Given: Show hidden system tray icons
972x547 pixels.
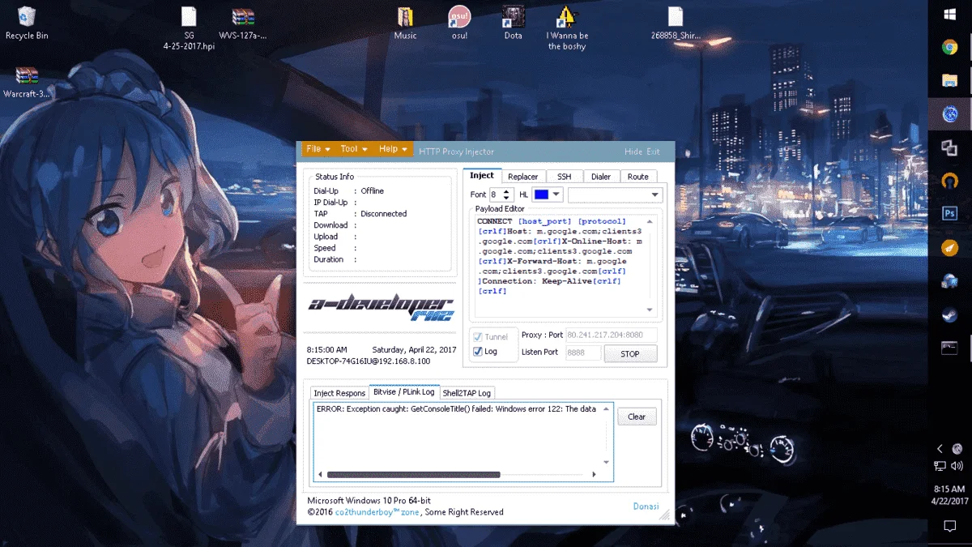Looking at the screenshot, I should tap(940, 449).
